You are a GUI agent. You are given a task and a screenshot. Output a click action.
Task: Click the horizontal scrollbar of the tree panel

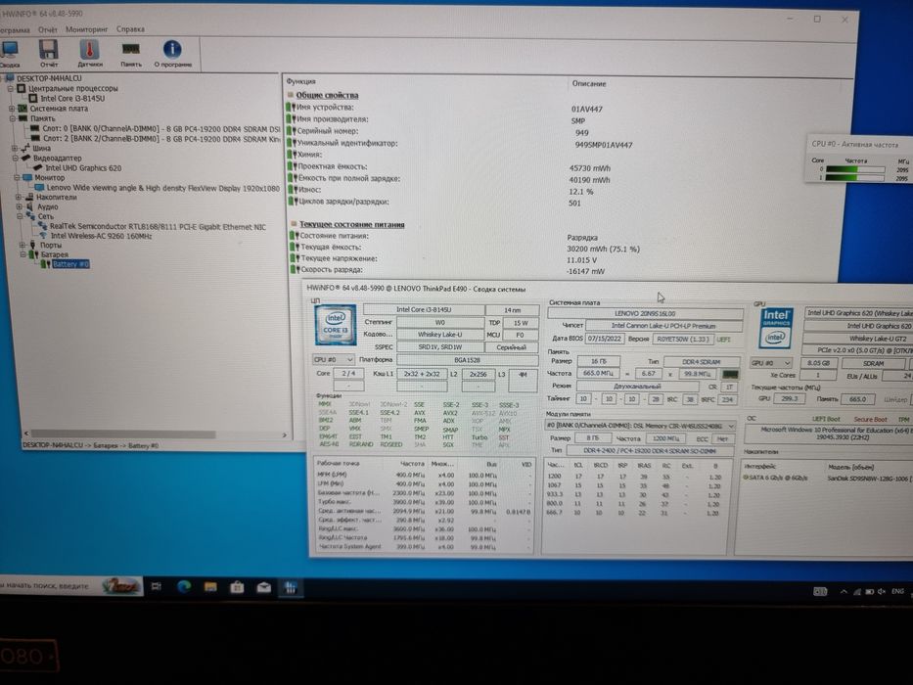123,434
